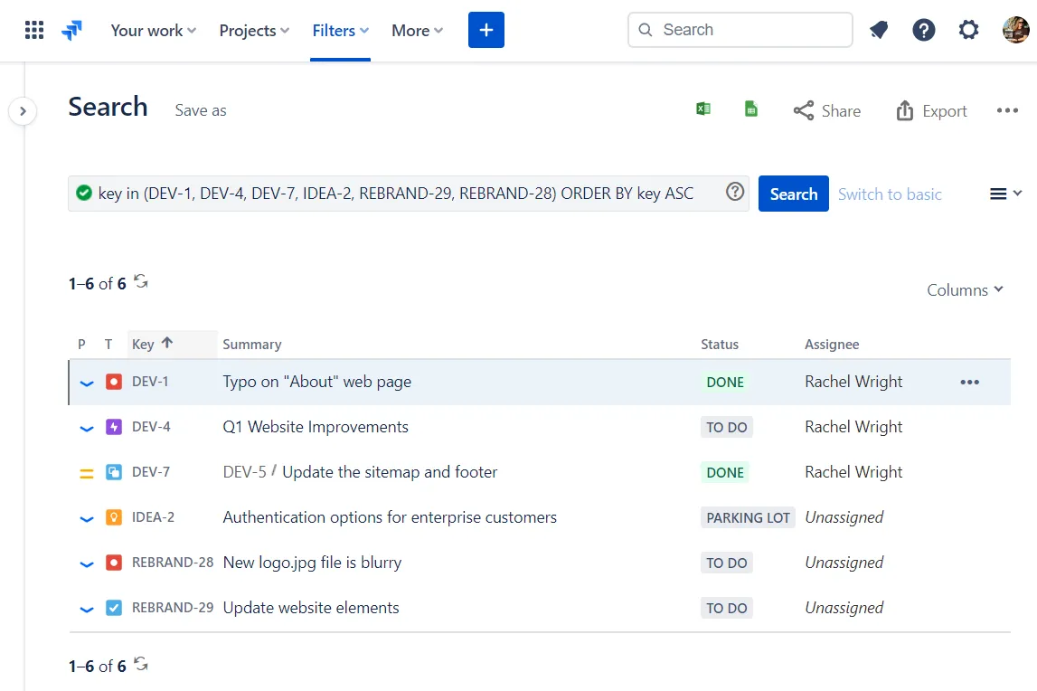Open issue DEV-4 key link

pos(151,427)
